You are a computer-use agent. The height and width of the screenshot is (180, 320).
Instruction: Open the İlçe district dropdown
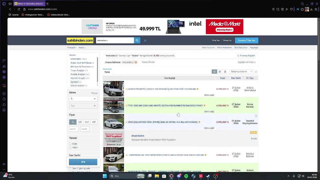tap(83, 106)
